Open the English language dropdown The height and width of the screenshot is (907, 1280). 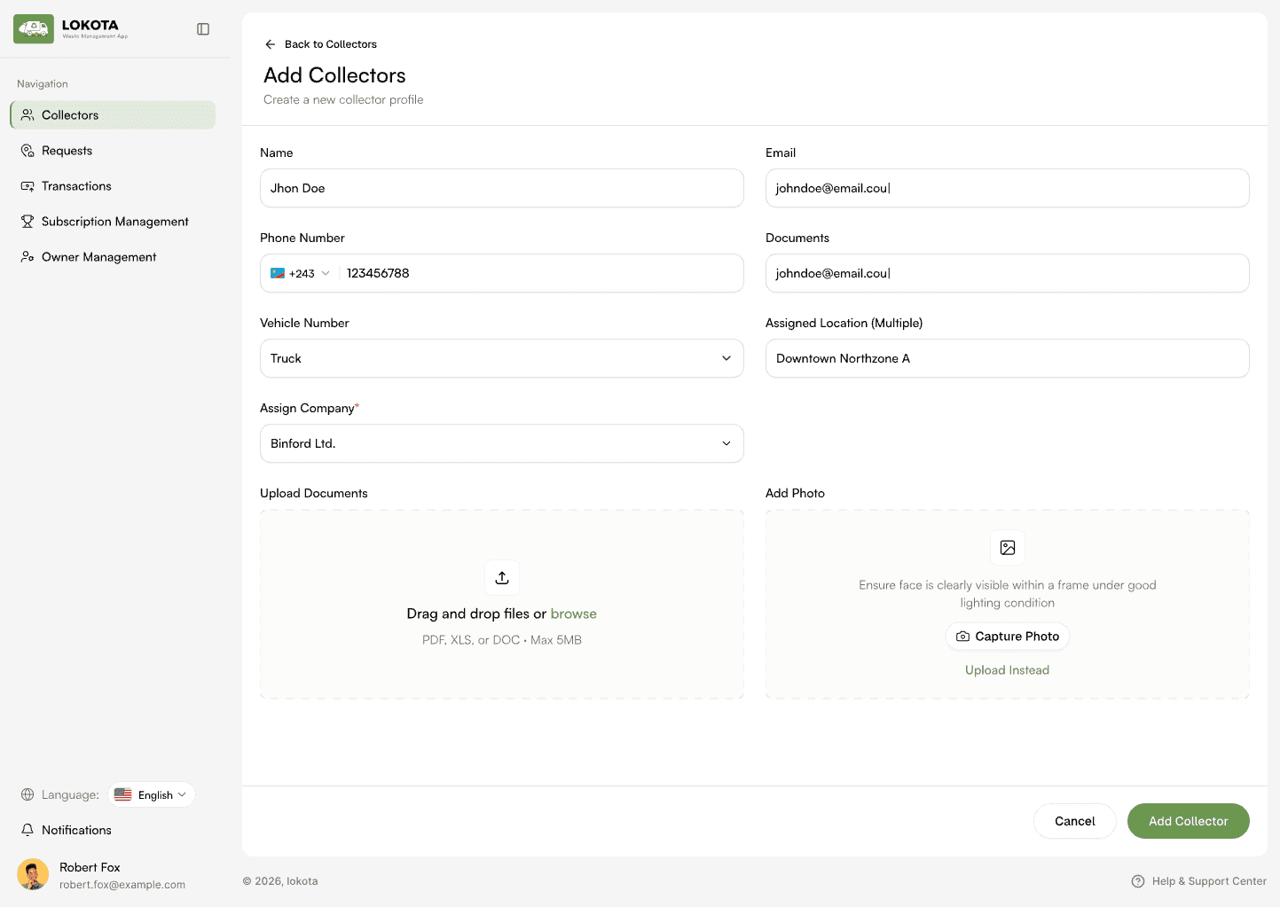pyautogui.click(x=152, y=794)
